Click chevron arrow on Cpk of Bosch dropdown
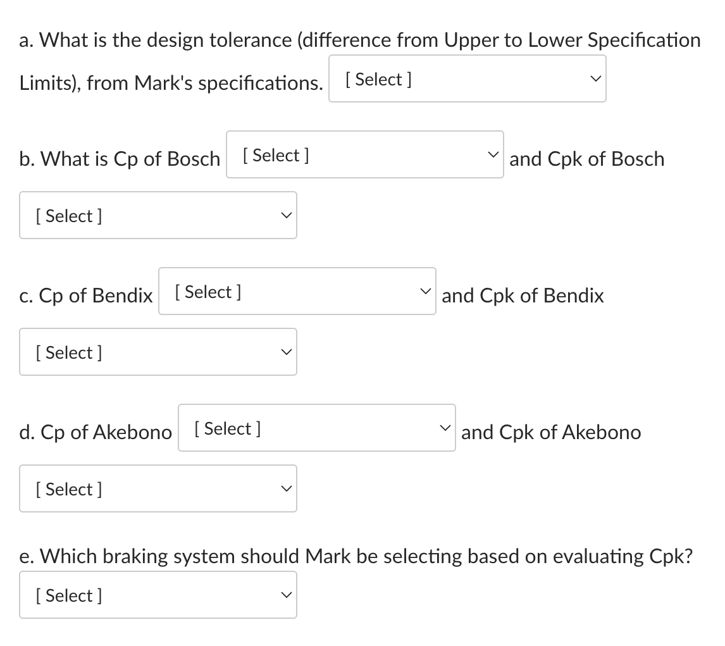Image resolution: width=725 pixels, height=646 pixels. coord(287,216)
